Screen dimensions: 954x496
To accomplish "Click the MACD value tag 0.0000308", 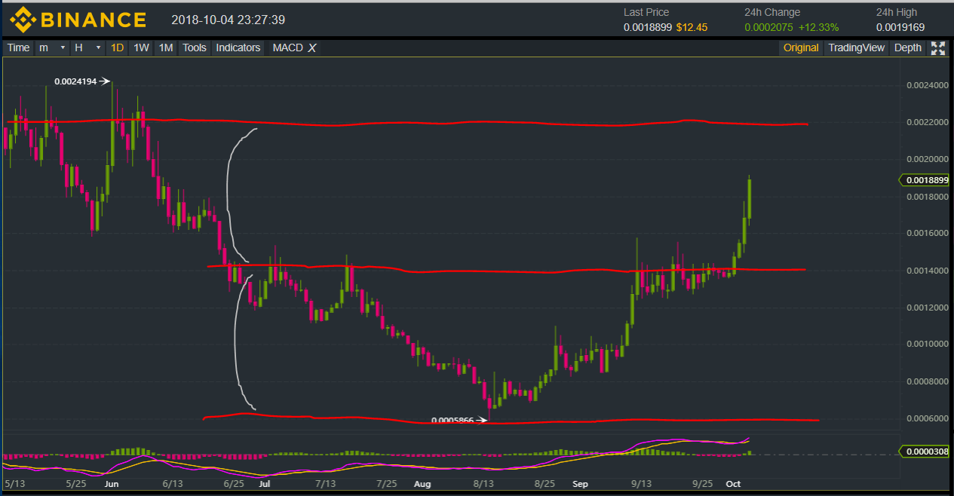I will tap(927, 452).
